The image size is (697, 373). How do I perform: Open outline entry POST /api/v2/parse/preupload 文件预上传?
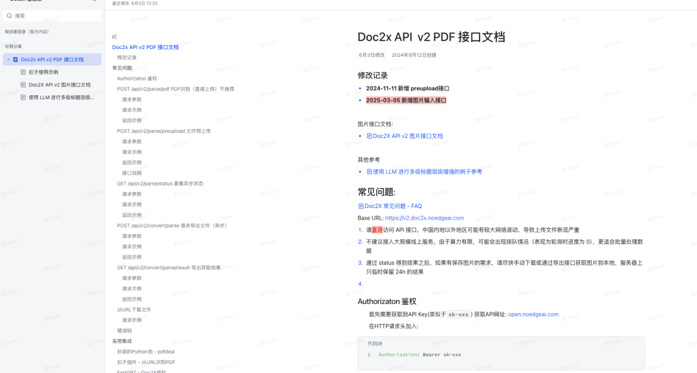coord(164,131)
